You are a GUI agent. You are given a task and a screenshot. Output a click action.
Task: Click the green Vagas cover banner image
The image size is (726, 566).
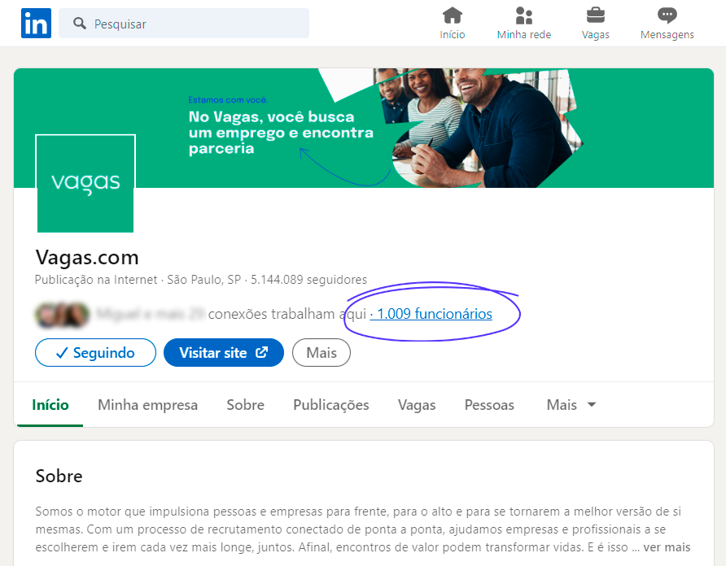click(364, 128)
